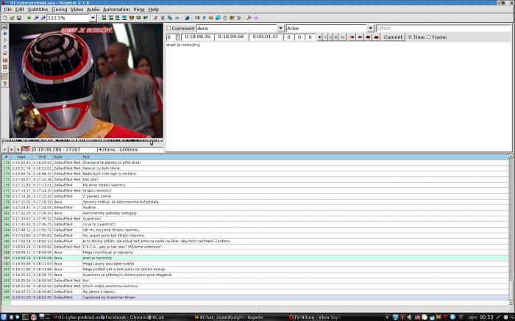
Task: Toggle the video auto-scroll button
Action: 26,150
